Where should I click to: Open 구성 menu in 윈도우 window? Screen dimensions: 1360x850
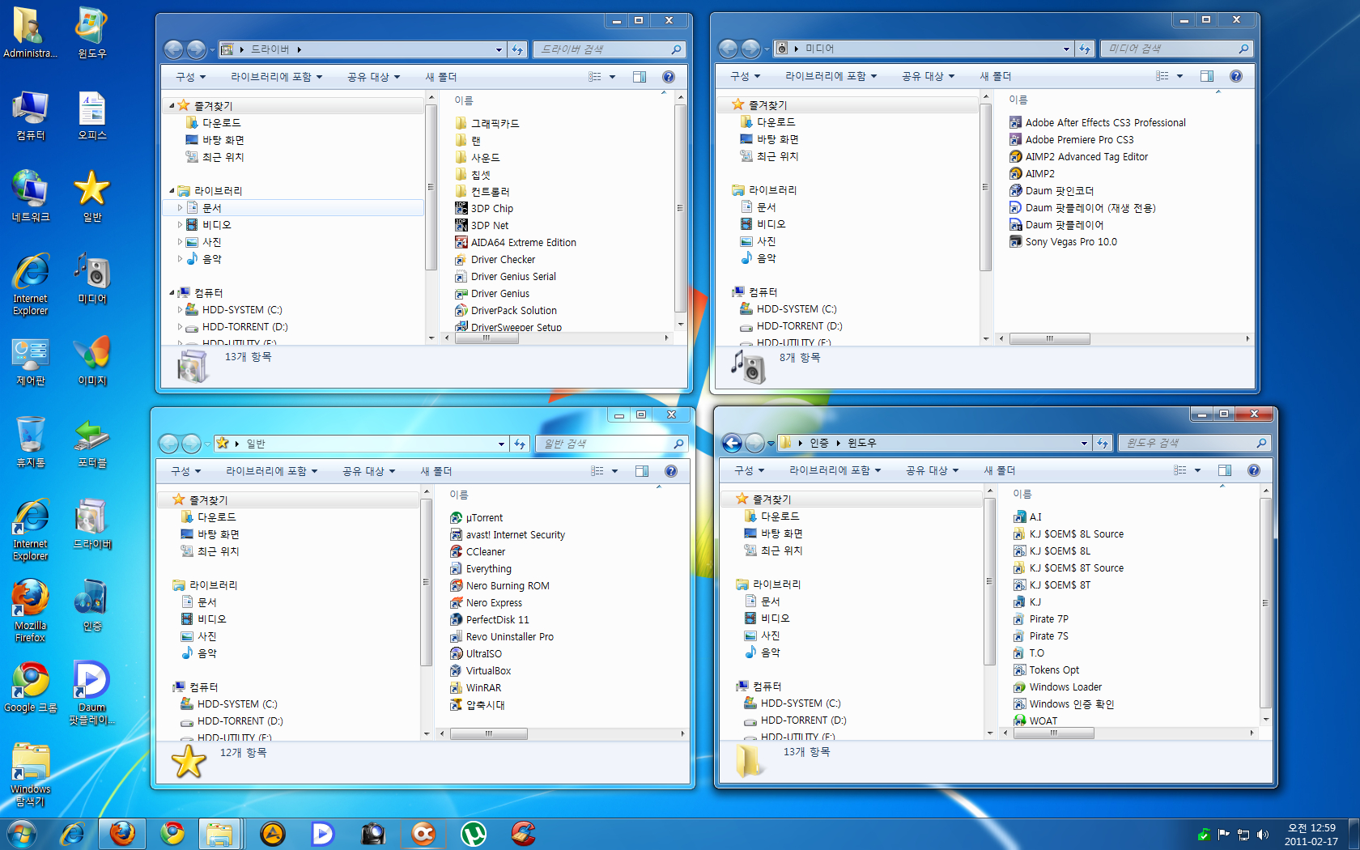point(749,470)
